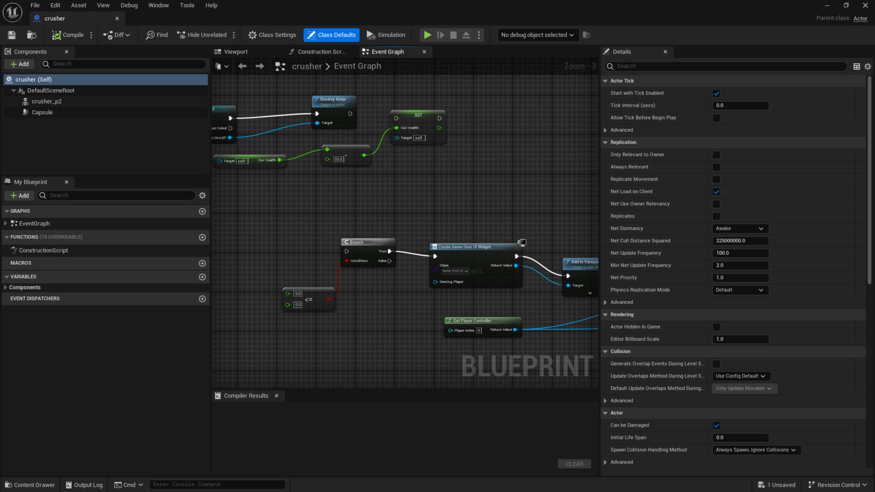
Task: Click the Details property matrix grid icon
Action: tap(857, 67)
